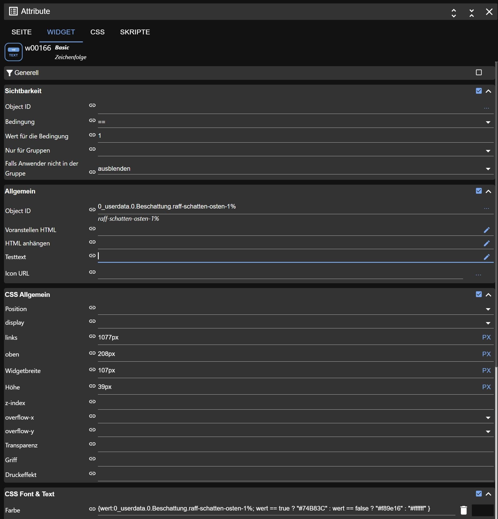498x519 pixels.
Task: Click link icon for Testtext
Action: (92, 256)
